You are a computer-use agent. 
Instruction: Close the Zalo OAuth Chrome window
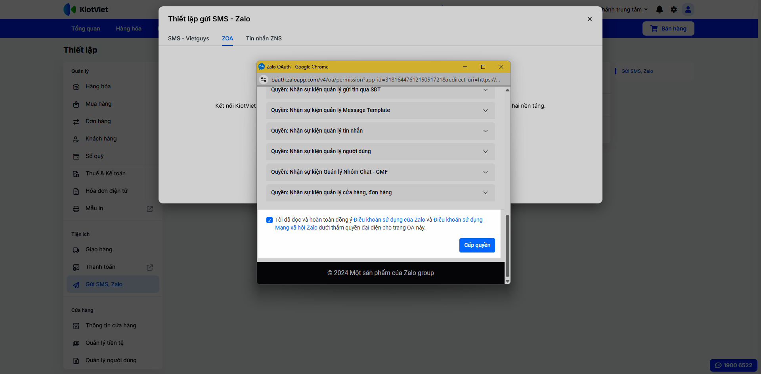[x=501, y=67]
